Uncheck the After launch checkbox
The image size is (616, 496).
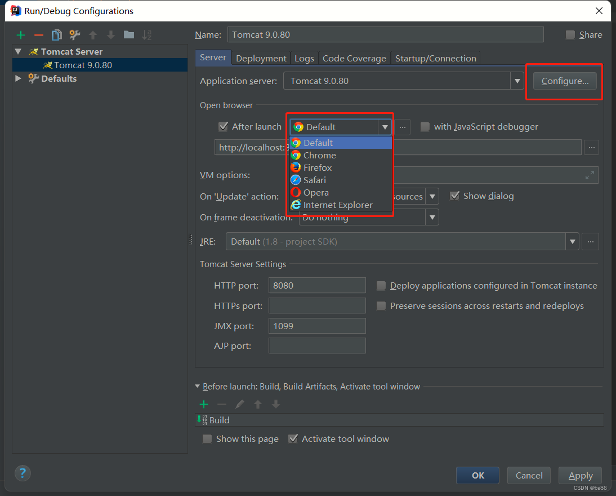pyautogui.click(x=223, y=127)
